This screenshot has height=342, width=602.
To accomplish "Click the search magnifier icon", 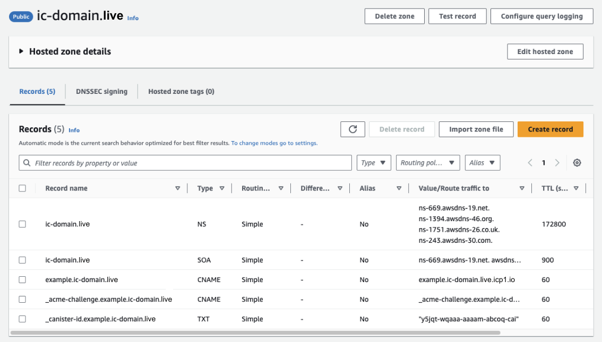I will 27,163.
